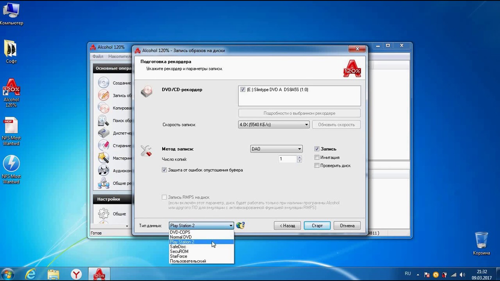The height and width of the screenshot is (281, 500).
Task: Toggle buffer underrun protection checkbox
Action: [164, 170]
